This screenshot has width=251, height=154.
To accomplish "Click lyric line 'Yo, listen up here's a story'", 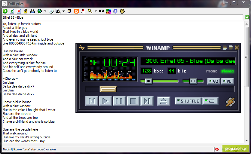I will click(22, 24).
